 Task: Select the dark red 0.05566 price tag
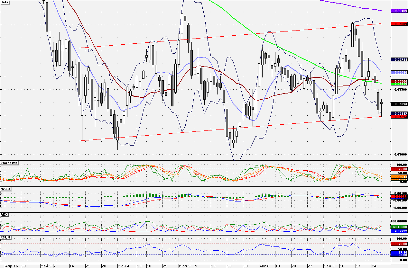(x=399, y=81)
